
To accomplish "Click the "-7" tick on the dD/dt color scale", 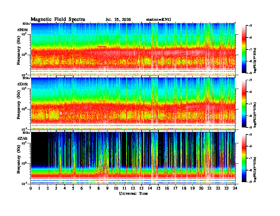I will pyautogui.click(x=250, y=104).
